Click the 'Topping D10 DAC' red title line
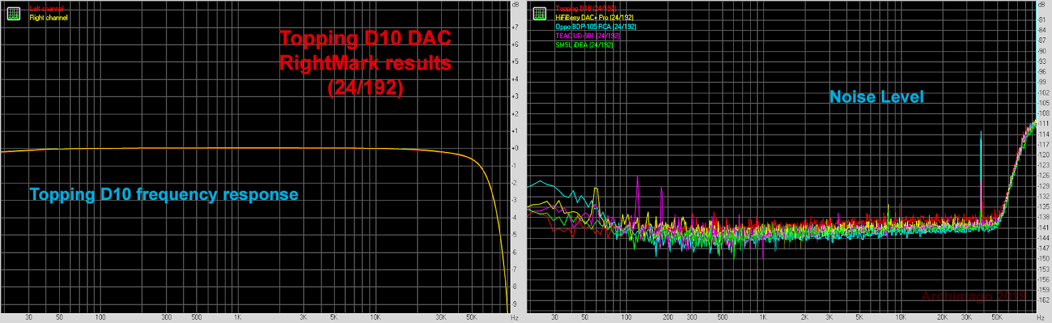 click(x=366, y=38)
